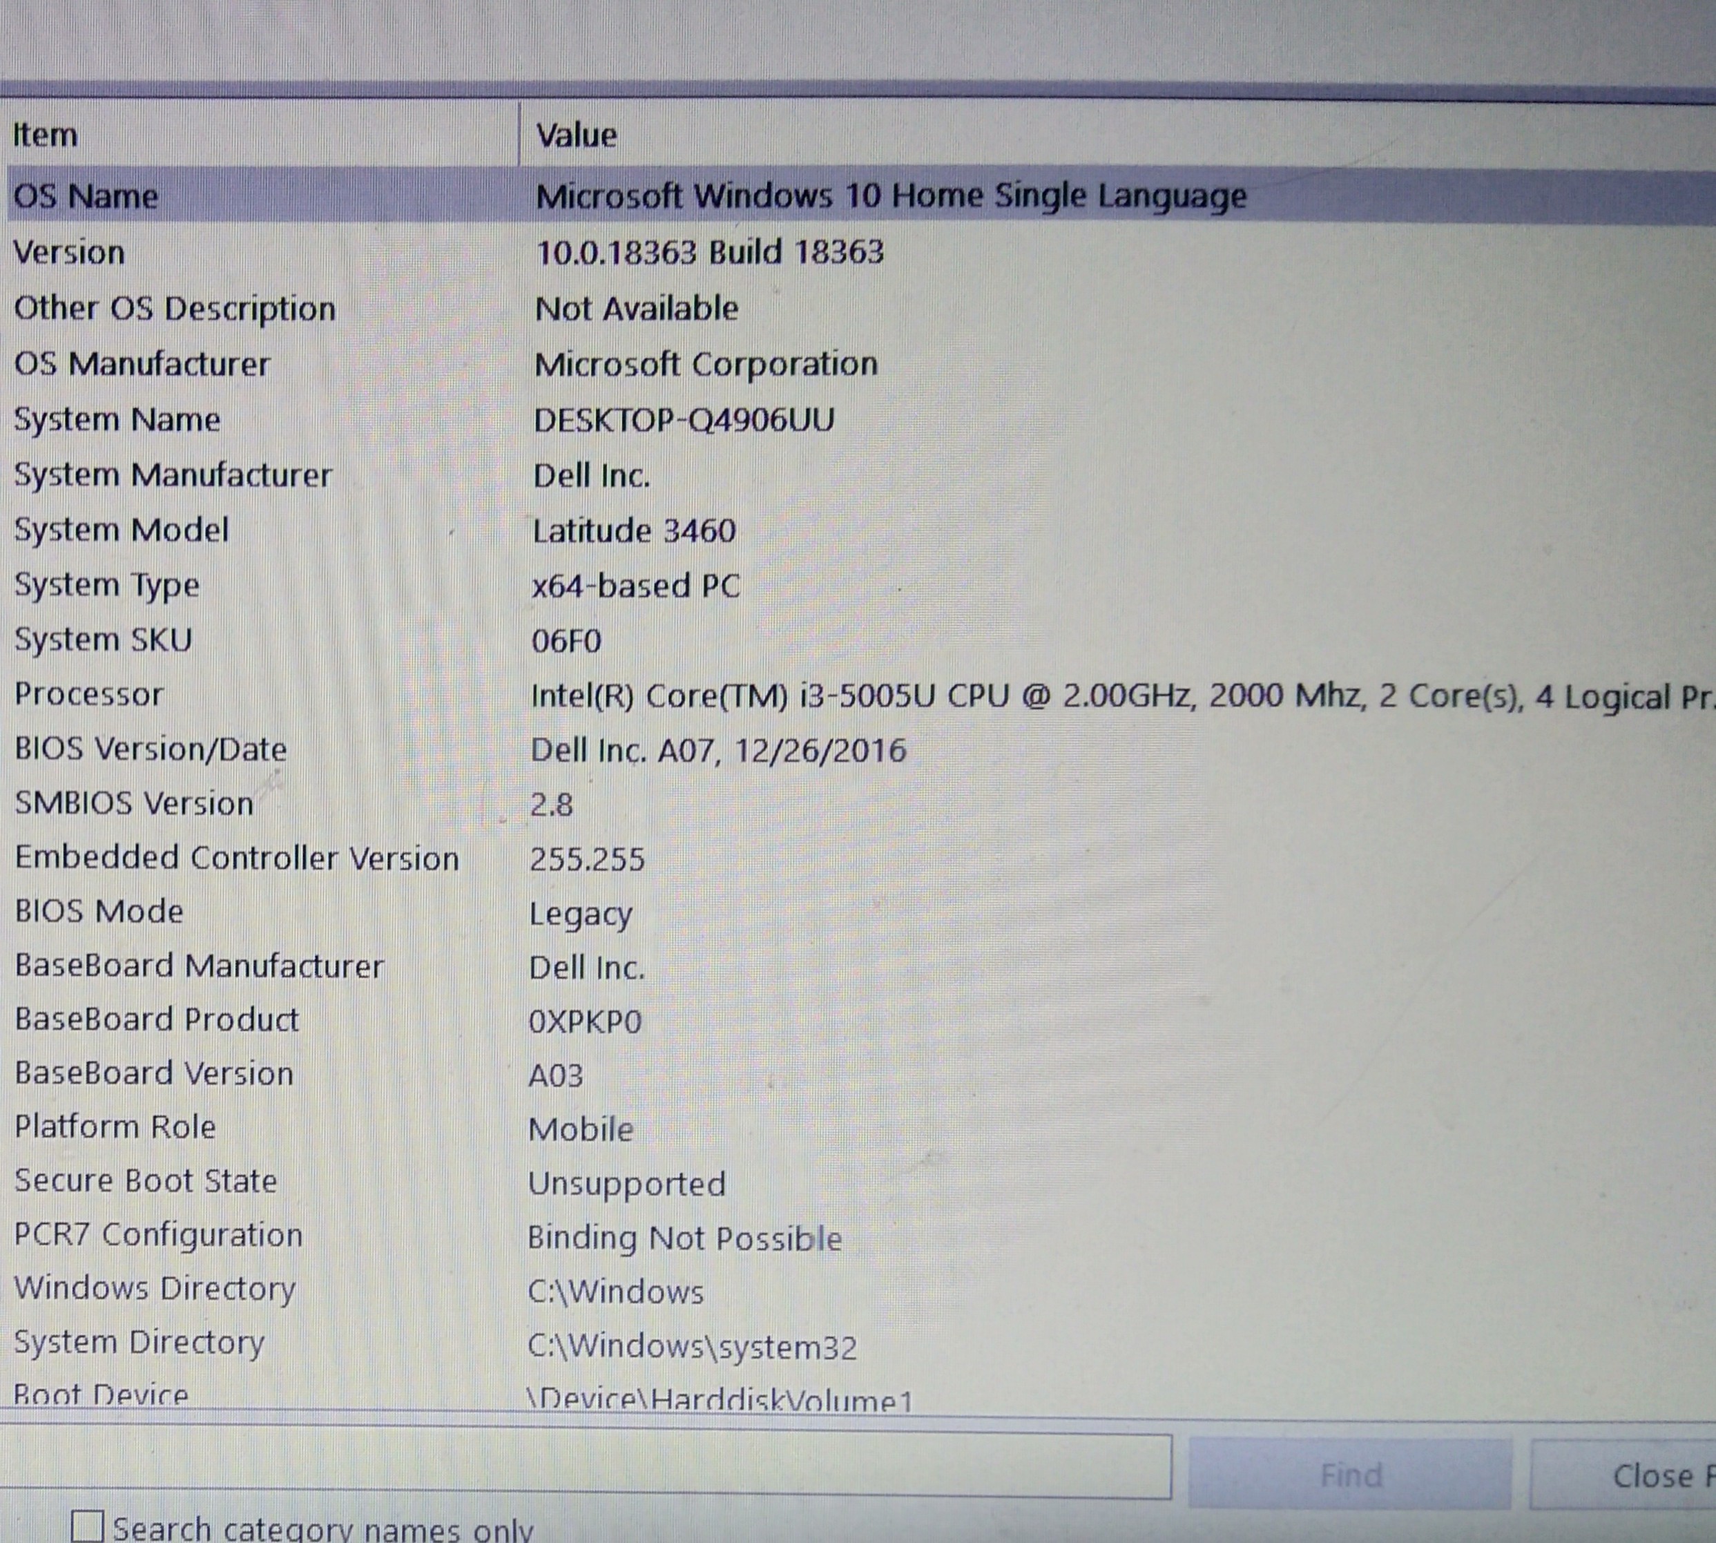
Task: Select Boot Device row label
Action: click(101, 1394)
